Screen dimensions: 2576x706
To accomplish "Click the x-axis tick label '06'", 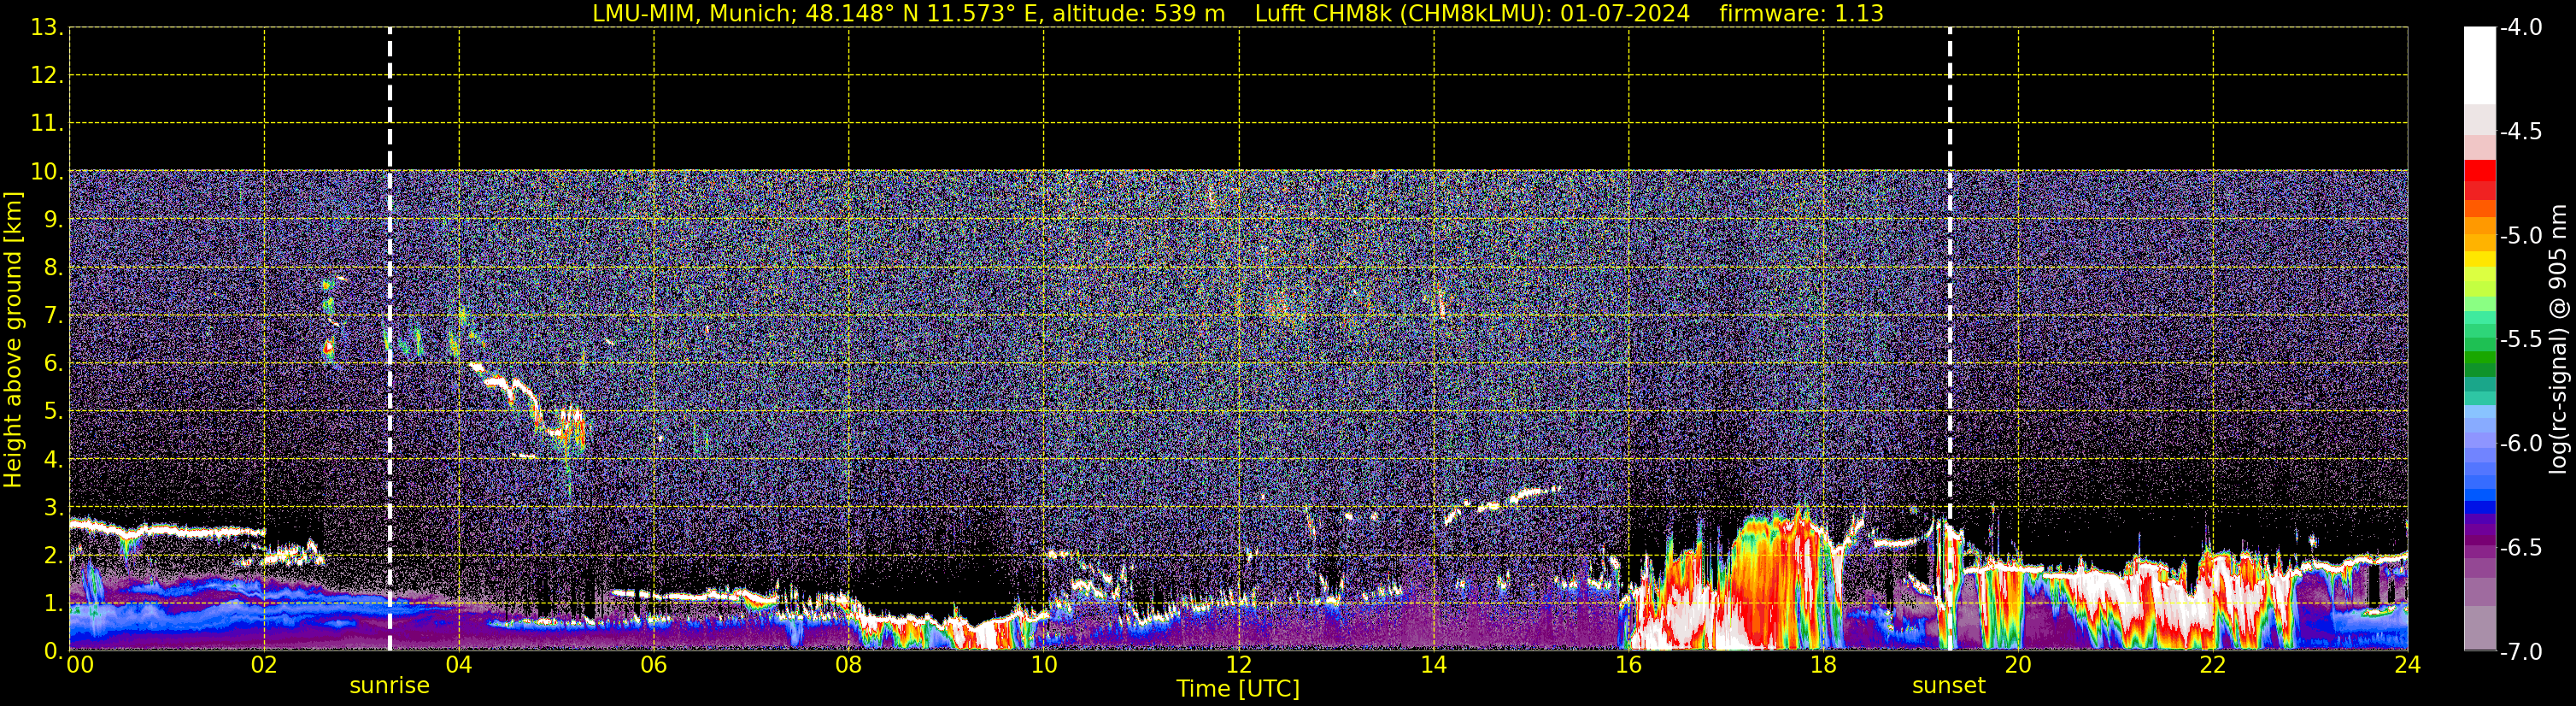I will [x=654, y=665].
